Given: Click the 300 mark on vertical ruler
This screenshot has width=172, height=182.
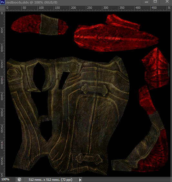Looking at the screenshot, I should (2, 112).
